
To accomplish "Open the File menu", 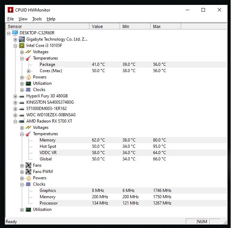I will (x=11, y=19).
